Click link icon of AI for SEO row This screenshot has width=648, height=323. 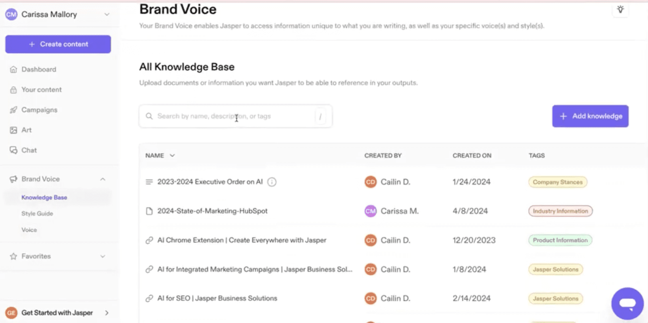(149, 298)
